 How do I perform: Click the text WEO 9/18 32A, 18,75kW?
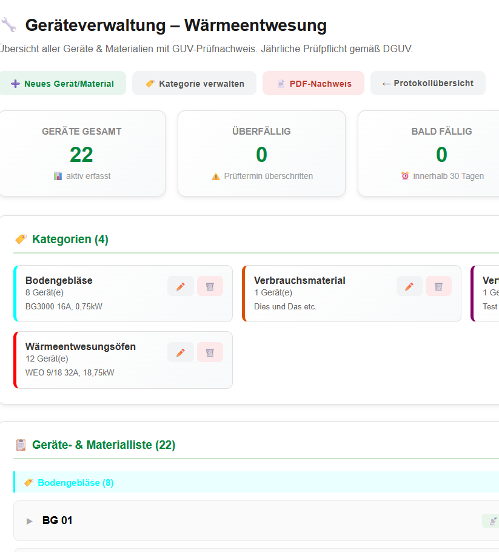click(70, 373)
